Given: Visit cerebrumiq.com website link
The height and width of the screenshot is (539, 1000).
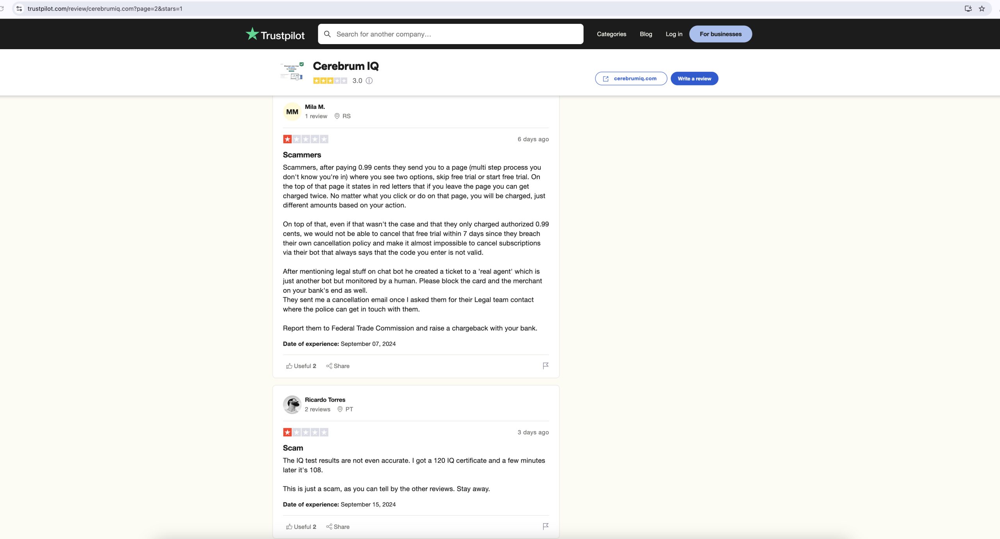Looking at the screenshot, I should click(631, 78).
